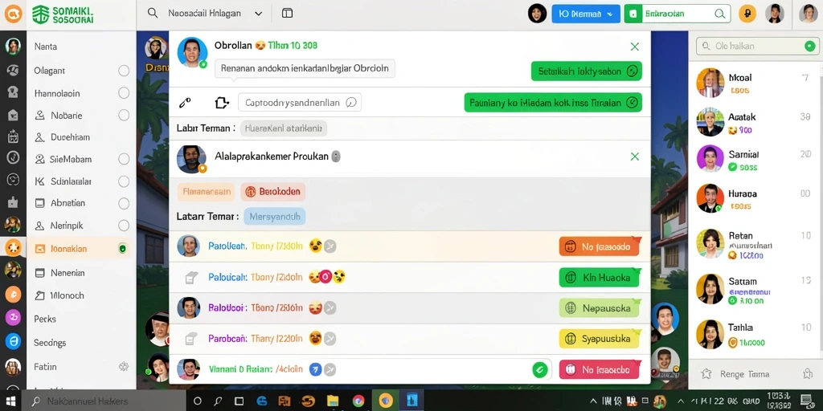Open File Explorer folder taskbar icon
823x411 pixels.
pyautogui.click(x=333, y=401)
